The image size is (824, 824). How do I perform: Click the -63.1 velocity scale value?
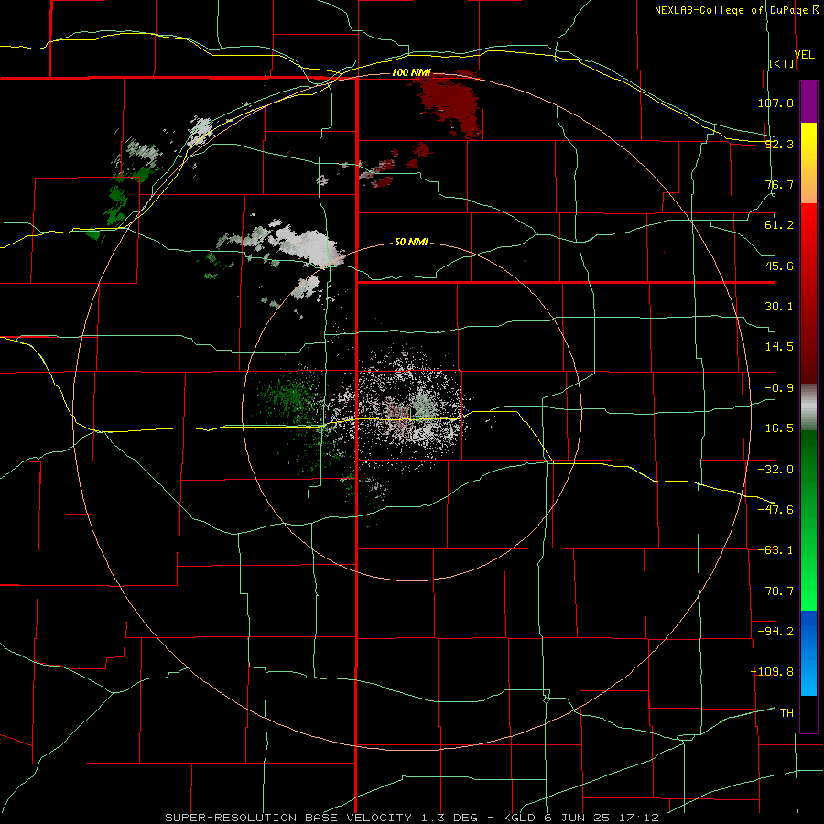coord(775,550)
